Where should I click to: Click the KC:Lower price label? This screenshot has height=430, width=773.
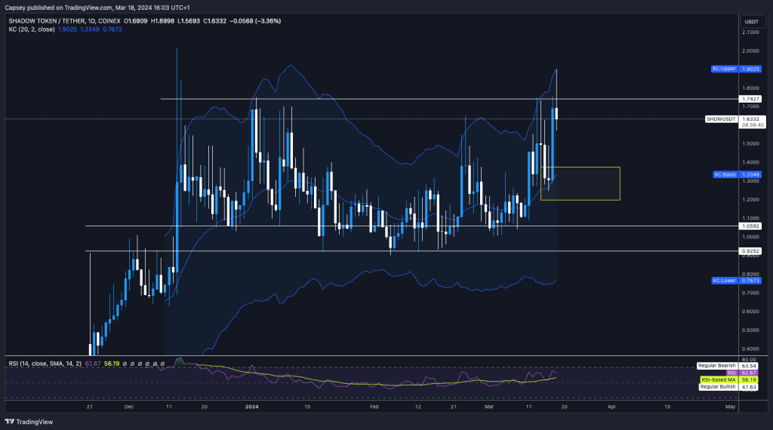pos(723,281)
